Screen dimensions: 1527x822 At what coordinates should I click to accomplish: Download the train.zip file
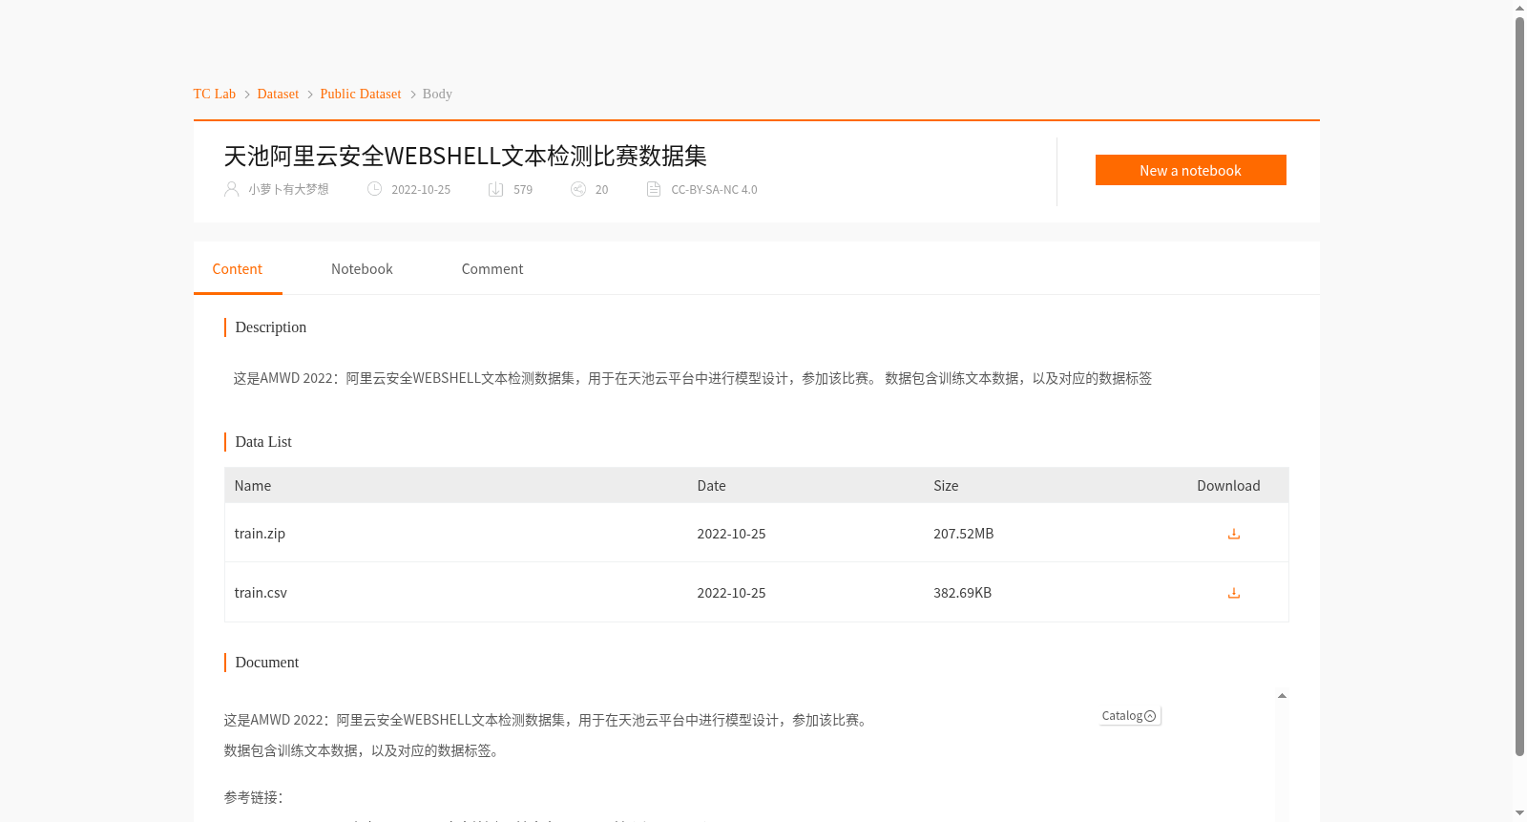coord(1233,534)
